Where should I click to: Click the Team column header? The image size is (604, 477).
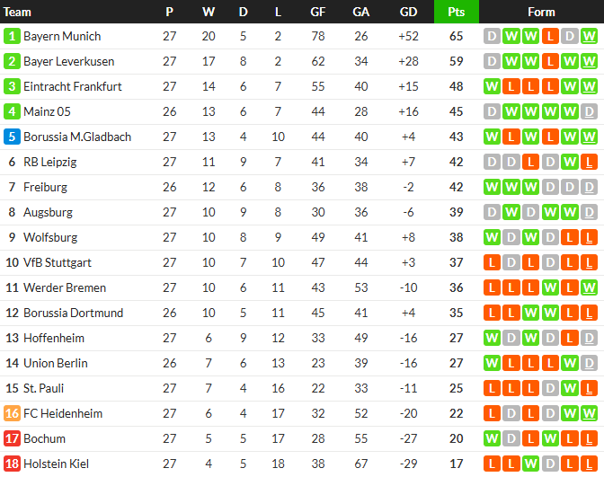coord(18,12)
